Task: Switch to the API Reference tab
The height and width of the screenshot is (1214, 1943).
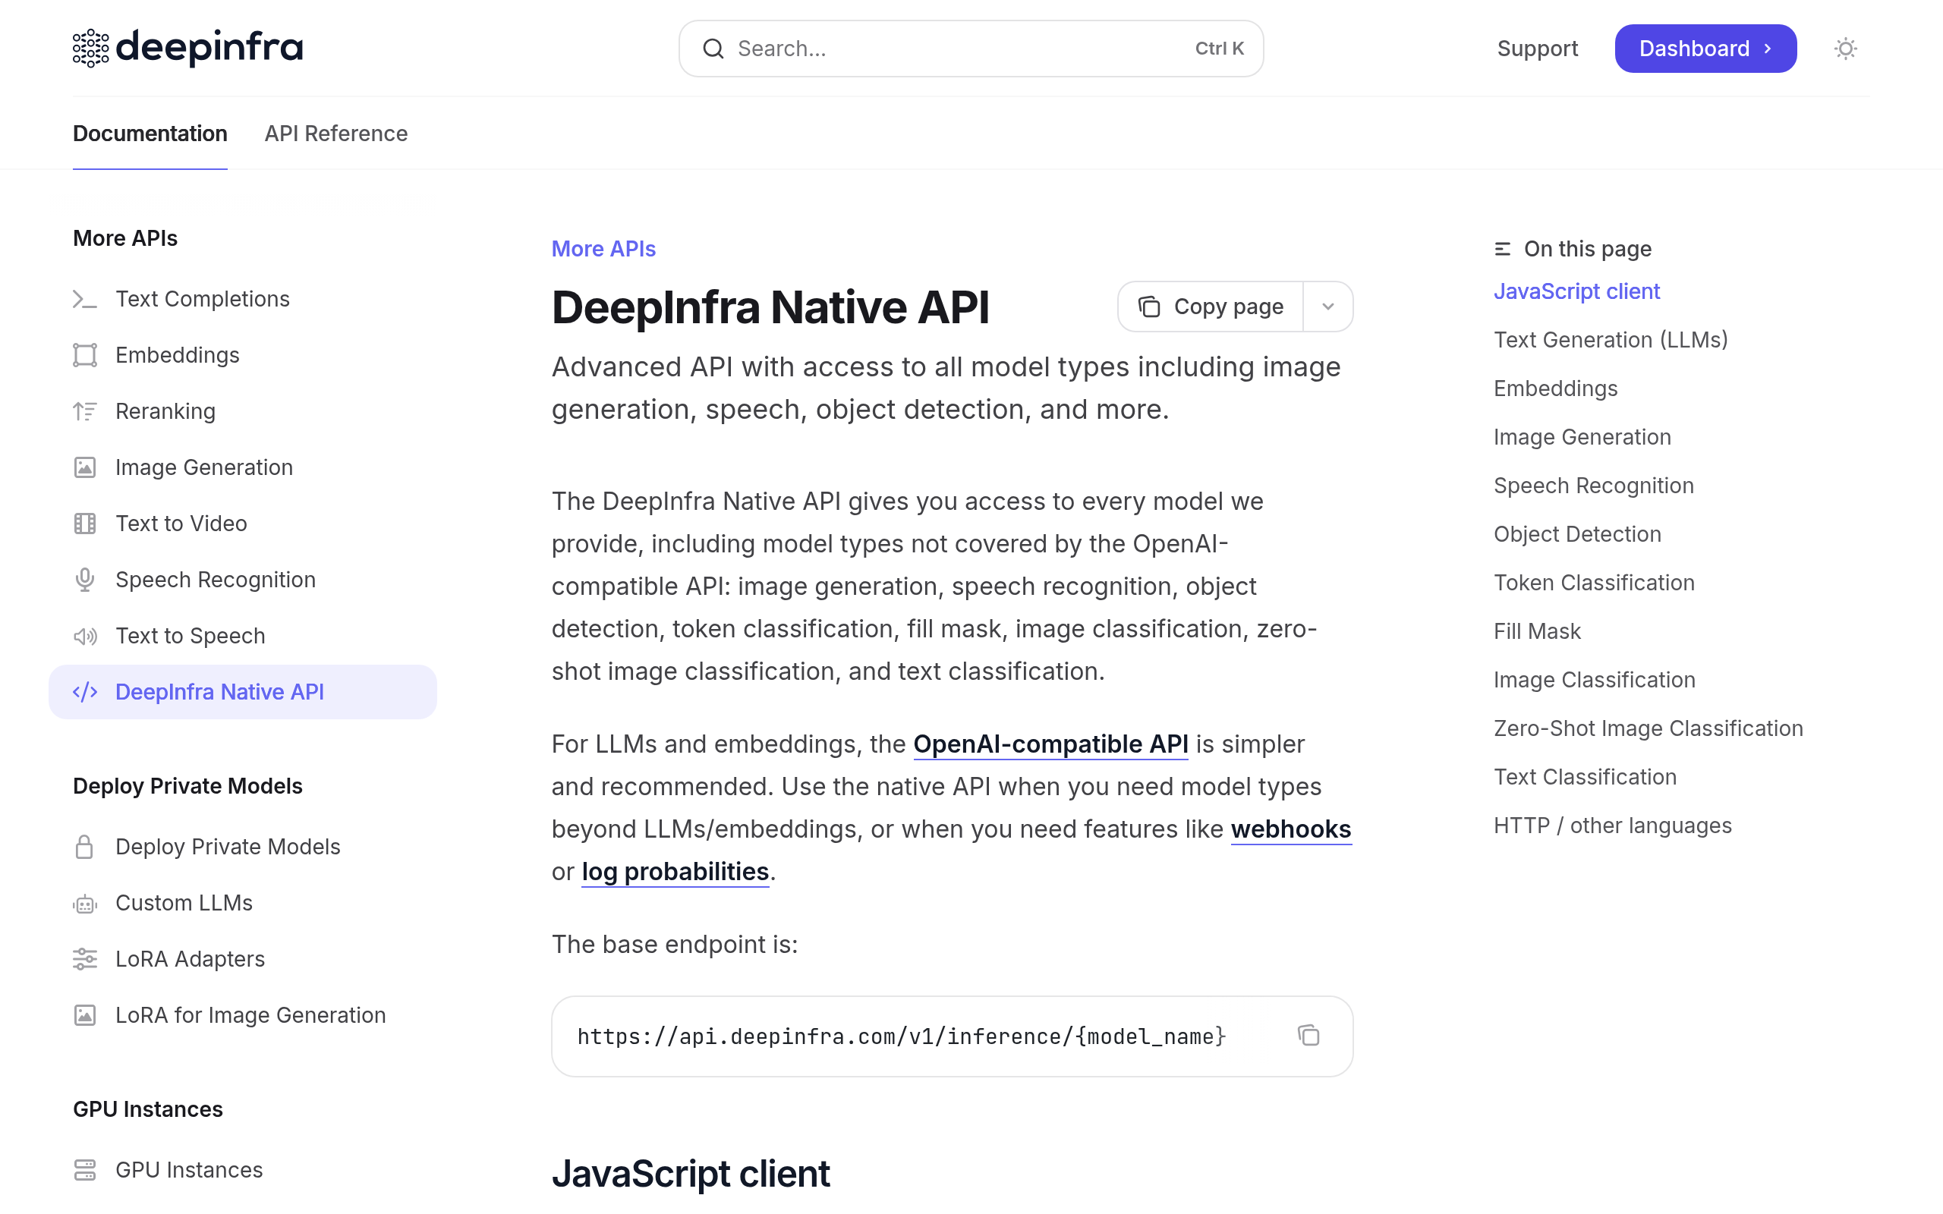Action: pos(335,134)
